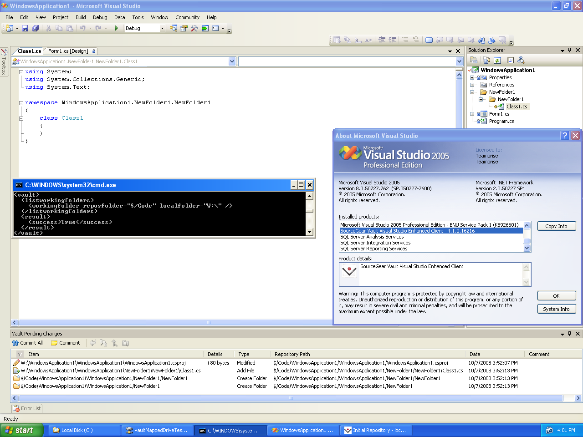Viewport: 583px width, 437px height.
Task: Switch to Initial Repository taskbar item
Action: pyautogui.click(x=377, y=430)
